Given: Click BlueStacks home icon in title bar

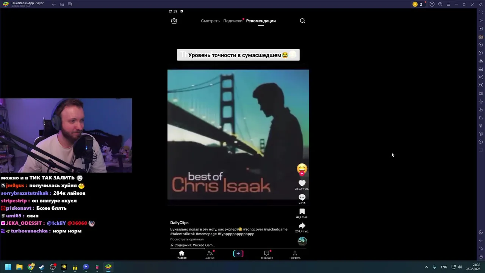Looking at the screenshot, I should [x=62, y=4].
